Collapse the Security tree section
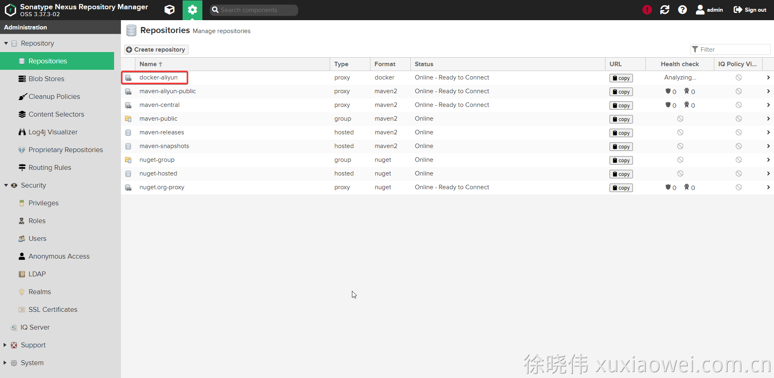The image size is (774, 378). 6,185
